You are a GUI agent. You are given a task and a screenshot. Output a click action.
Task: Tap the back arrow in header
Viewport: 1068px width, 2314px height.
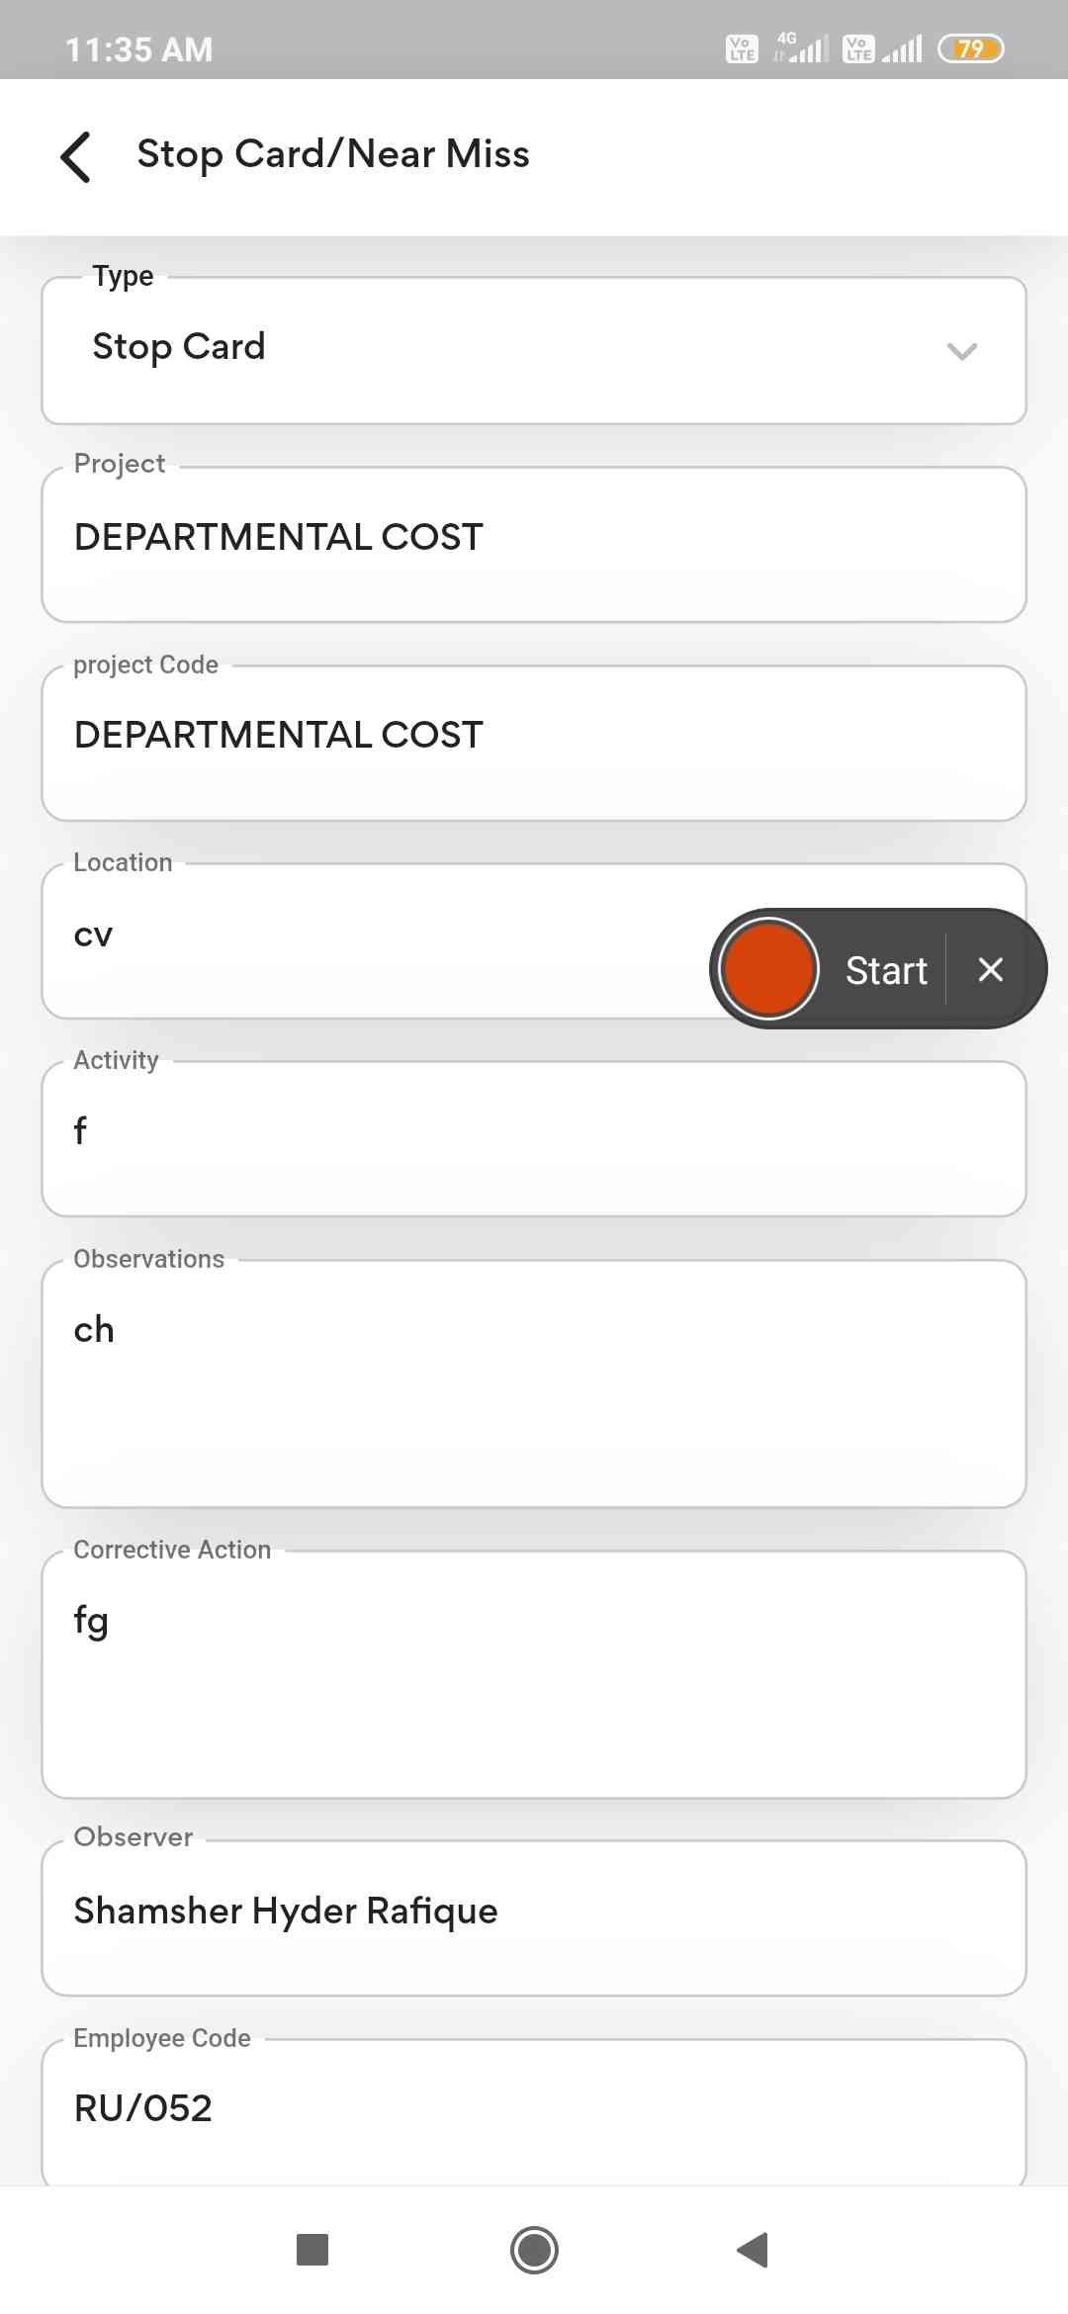(x=76, y=156)
